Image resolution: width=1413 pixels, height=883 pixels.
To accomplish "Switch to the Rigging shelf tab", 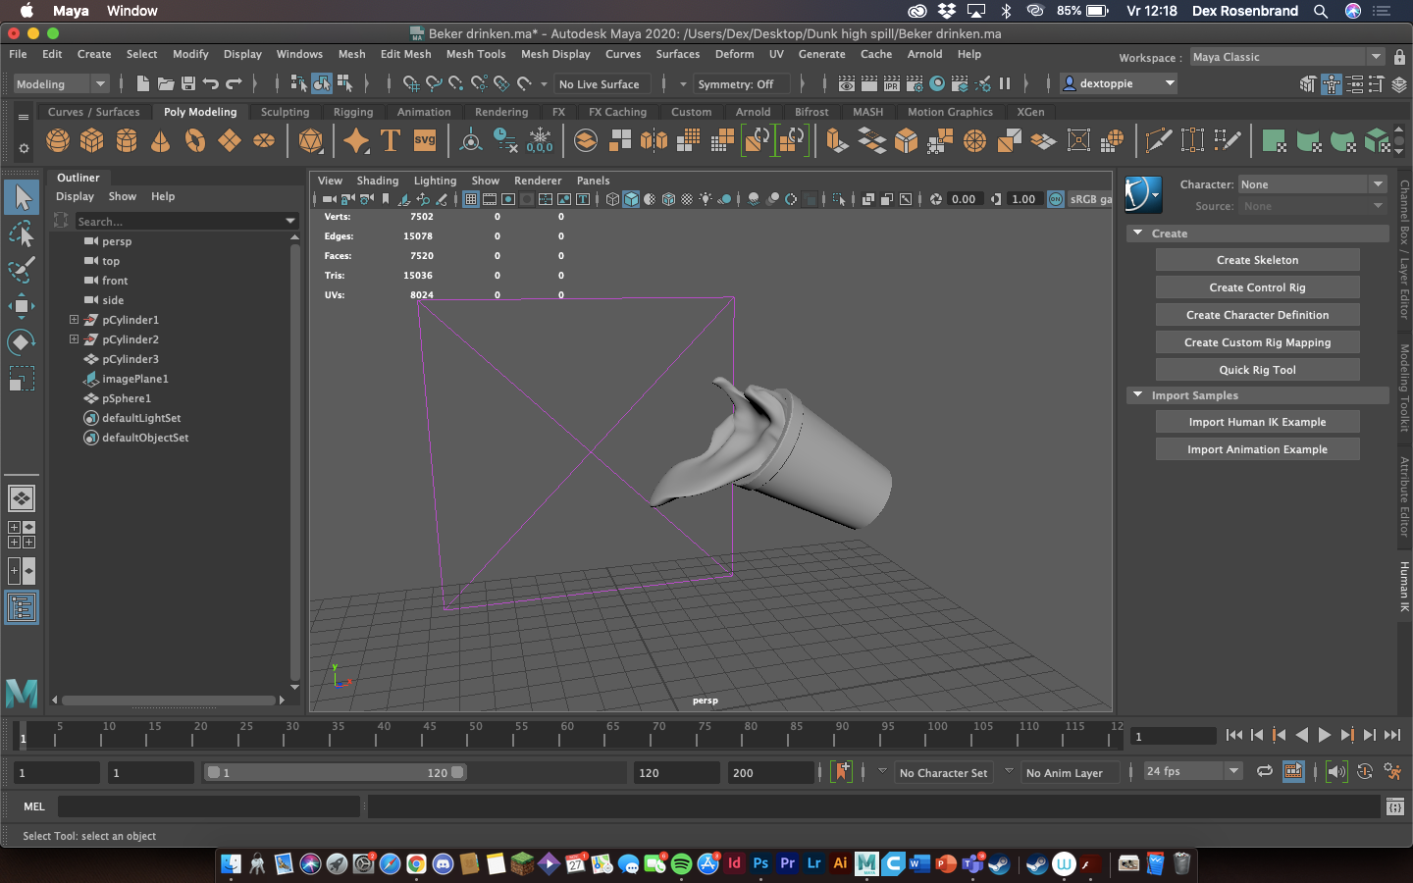I will pyautogui.click(x=352, y=112).
